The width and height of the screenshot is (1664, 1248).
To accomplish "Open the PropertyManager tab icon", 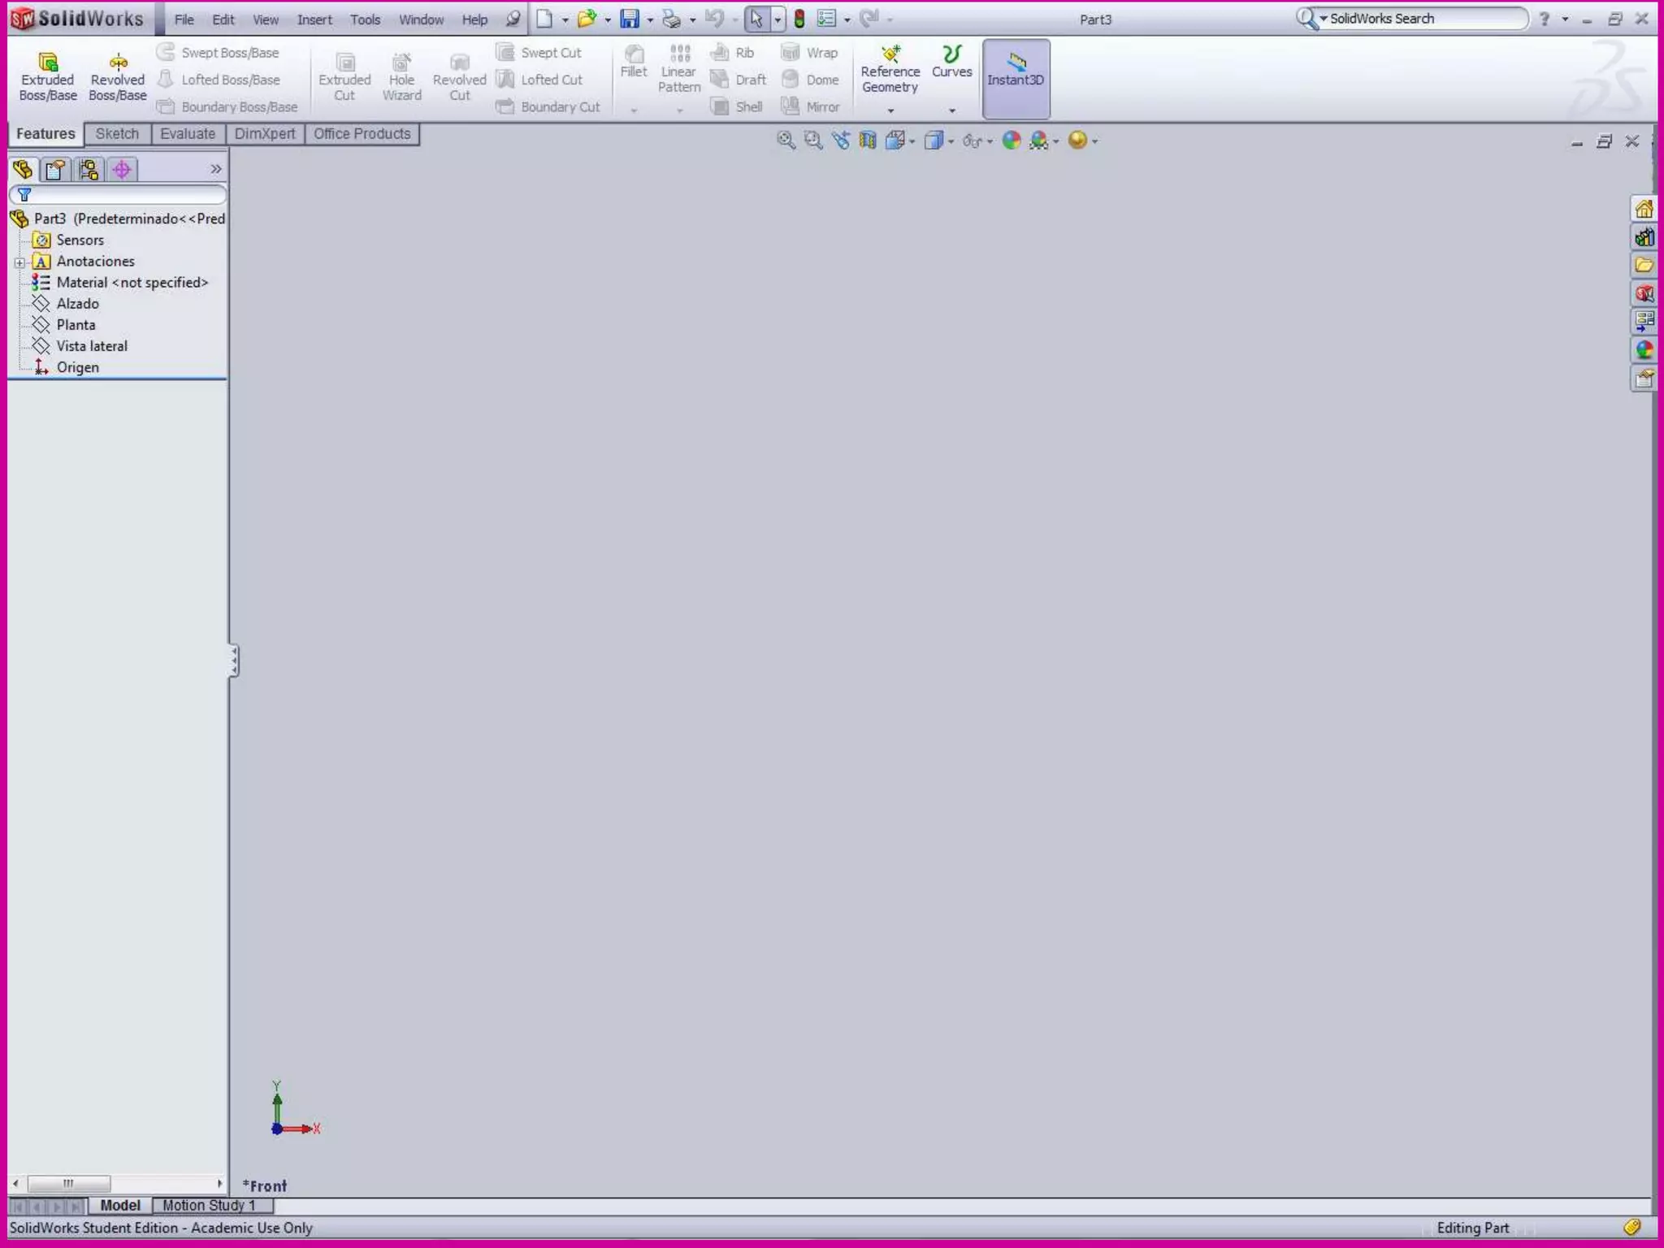I will [x=55, y=169].
